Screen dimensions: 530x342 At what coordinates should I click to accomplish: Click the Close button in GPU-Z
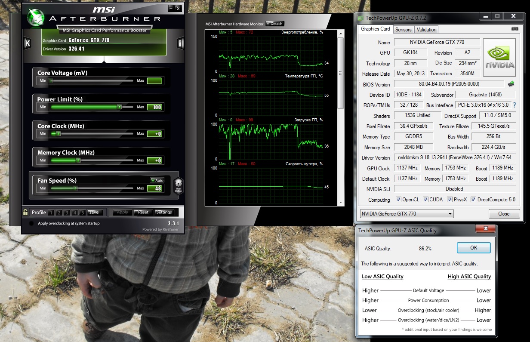(x=504, y=214)
